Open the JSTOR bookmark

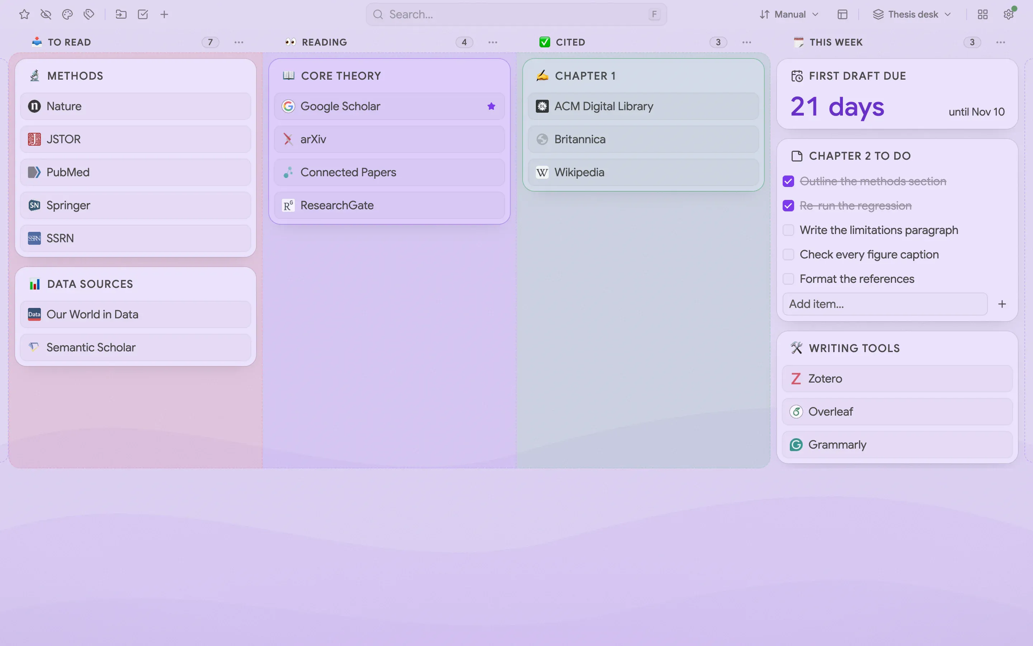pyautogui.click(x=135, y=139)
